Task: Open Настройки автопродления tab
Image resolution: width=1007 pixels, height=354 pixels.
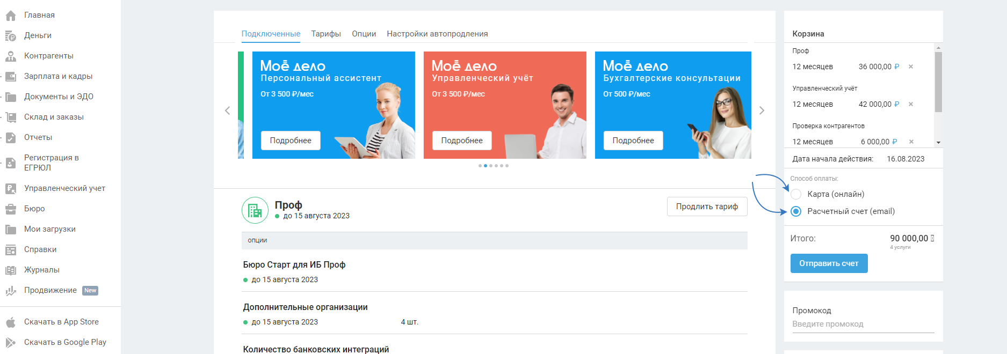Action: [437, 34]
